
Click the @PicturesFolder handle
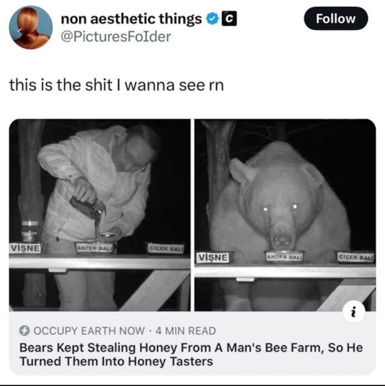pos(115,36)
